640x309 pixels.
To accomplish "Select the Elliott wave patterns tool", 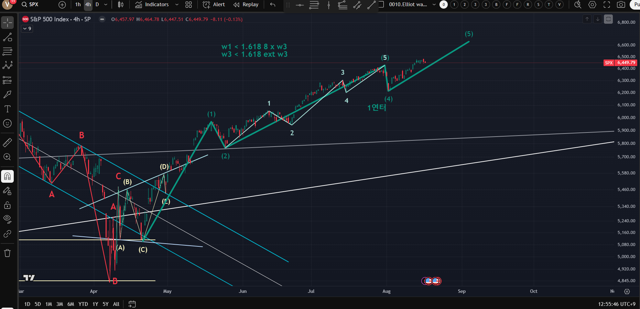I will pyautogui.click(x=7, y=65).
